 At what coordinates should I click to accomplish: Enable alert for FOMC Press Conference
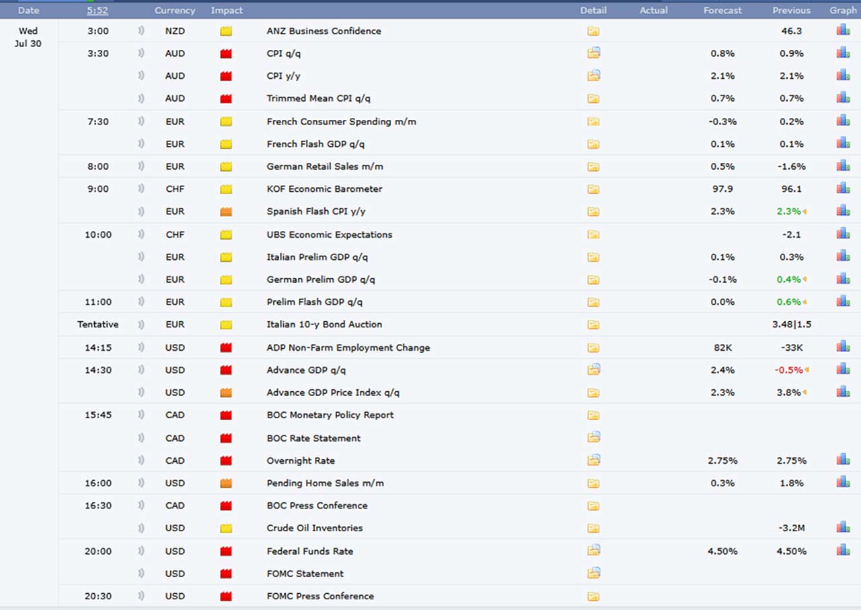(x=141, y=596)
